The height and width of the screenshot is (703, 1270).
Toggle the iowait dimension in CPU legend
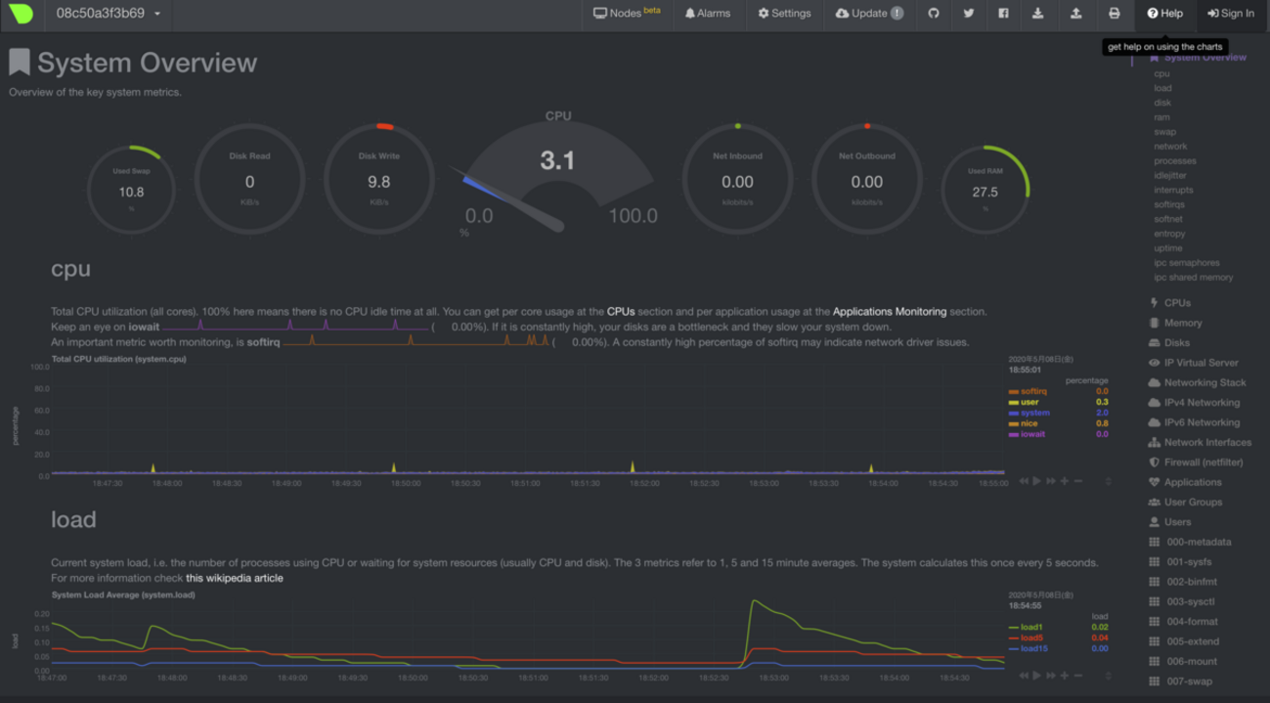coord(1032,434)
